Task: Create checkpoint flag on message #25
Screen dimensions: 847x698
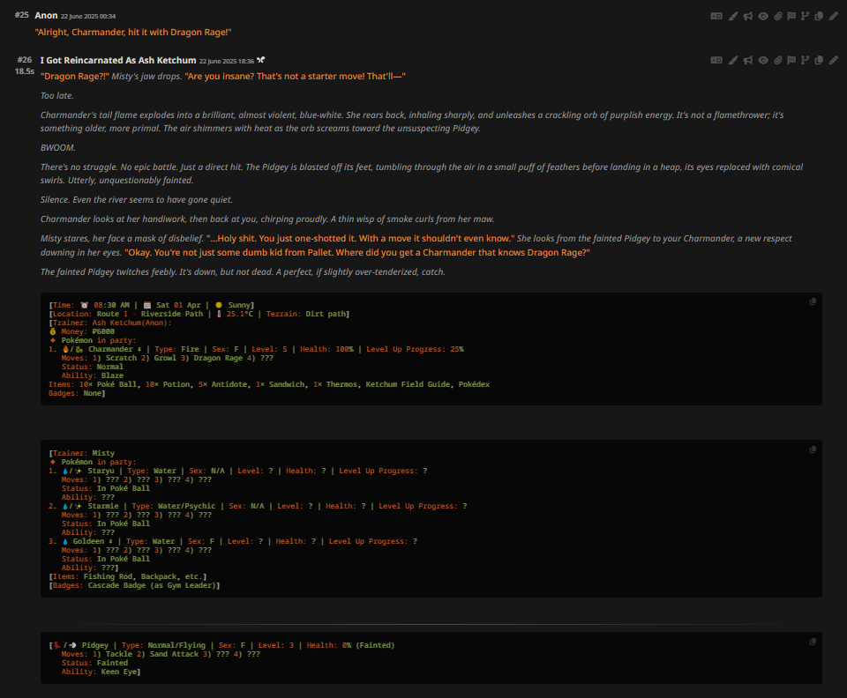Action: [x=791, y=16]
